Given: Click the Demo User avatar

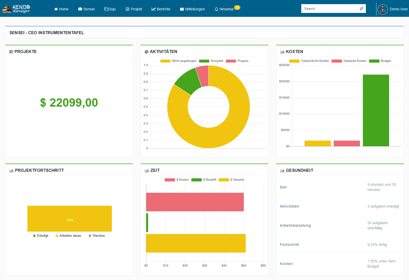Looking at the screenshot, I should (x=383, y=10).
